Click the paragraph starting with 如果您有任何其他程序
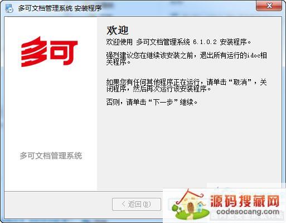The width and height of the screenshot is (286, 223). click(186, 85)
